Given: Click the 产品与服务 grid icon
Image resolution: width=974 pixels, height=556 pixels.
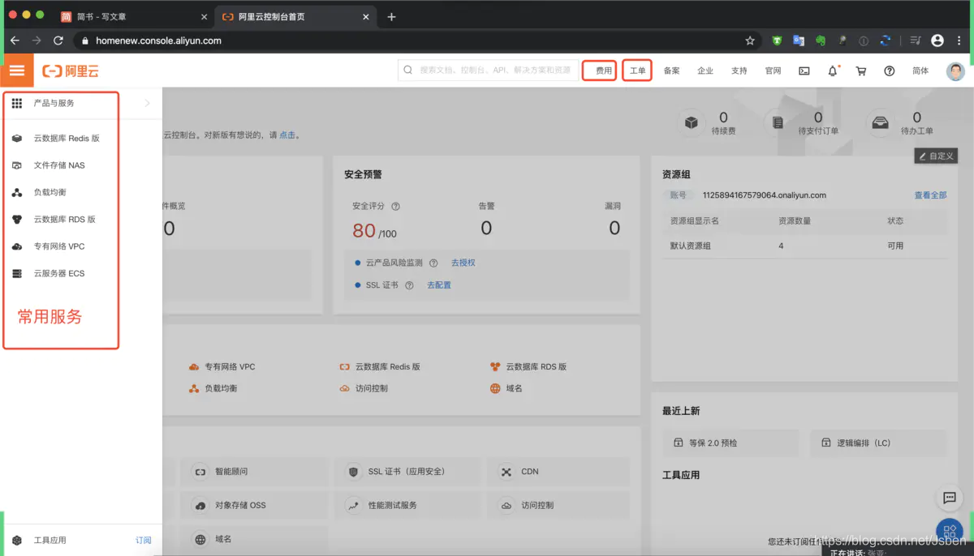Looking at the screenshot, I should pos(17,103).
